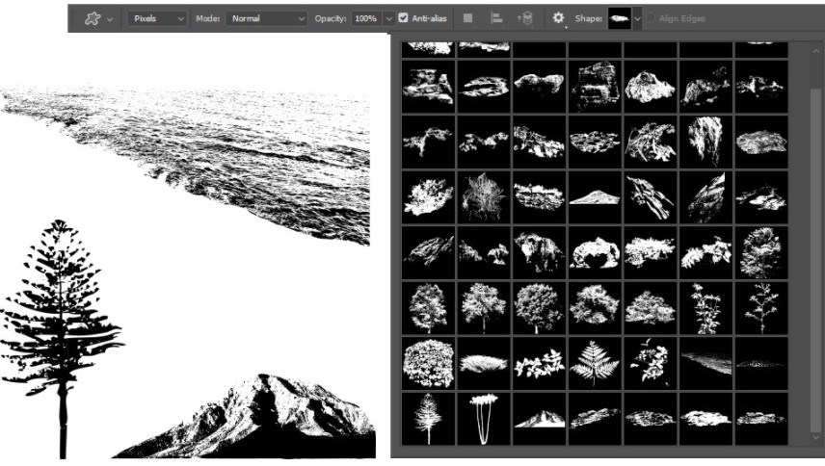Screen dimensions: 825x466
Task: Select the low rounded hill shape
Action: (595, 197)
